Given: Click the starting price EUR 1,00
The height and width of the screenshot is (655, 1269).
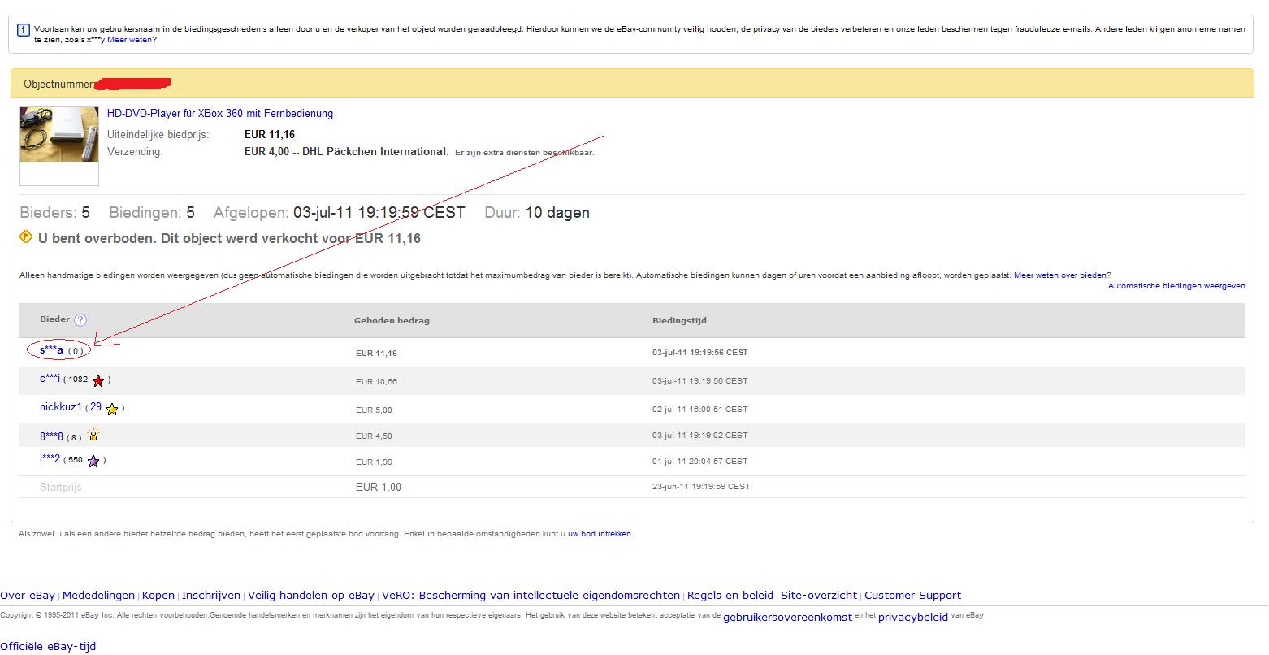Looking at the screenshot, I should pyautogui.click(x=379, y=487).
